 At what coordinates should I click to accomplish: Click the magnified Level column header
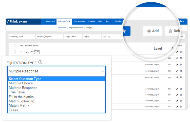(158, 49)
